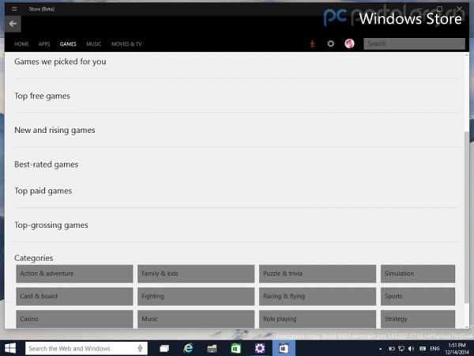The height and width of the screenshot is (356, 474).
Task: Select Casino category
Action: pyautogui.click(x=74, y=319)
